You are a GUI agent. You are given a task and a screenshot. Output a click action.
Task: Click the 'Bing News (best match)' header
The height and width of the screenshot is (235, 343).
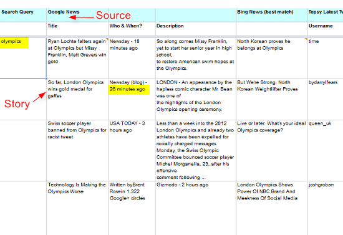pos(272,15)
